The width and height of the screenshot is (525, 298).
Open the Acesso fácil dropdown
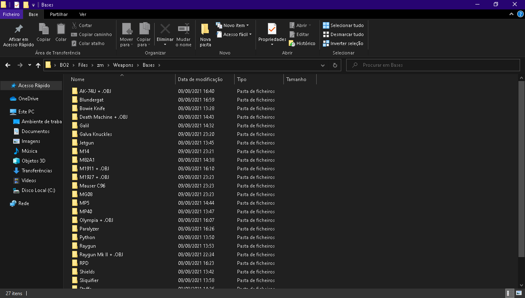pos(233,34)
